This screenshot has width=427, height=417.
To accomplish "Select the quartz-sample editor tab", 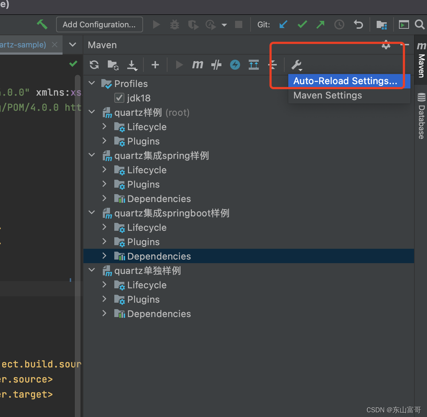I will 23,45.
